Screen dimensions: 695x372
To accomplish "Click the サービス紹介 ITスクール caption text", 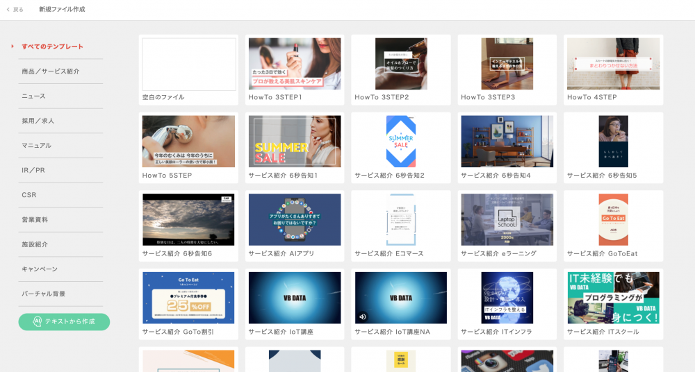I will click(x=603, y=332).
